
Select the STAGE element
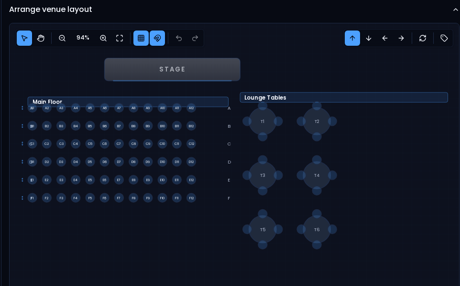pyautogui.click(x=172, y=69)
